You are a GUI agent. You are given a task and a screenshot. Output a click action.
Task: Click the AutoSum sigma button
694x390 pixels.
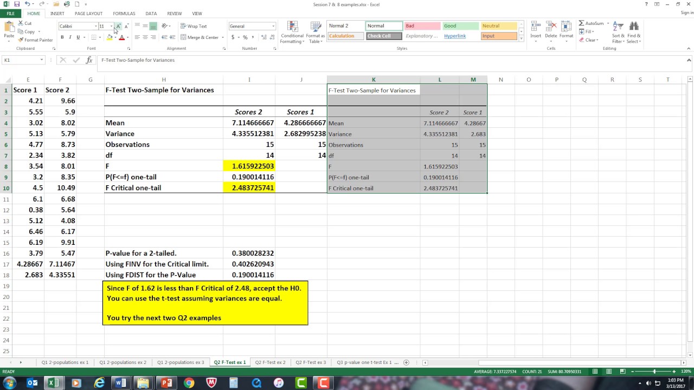(x=591, y=23)
